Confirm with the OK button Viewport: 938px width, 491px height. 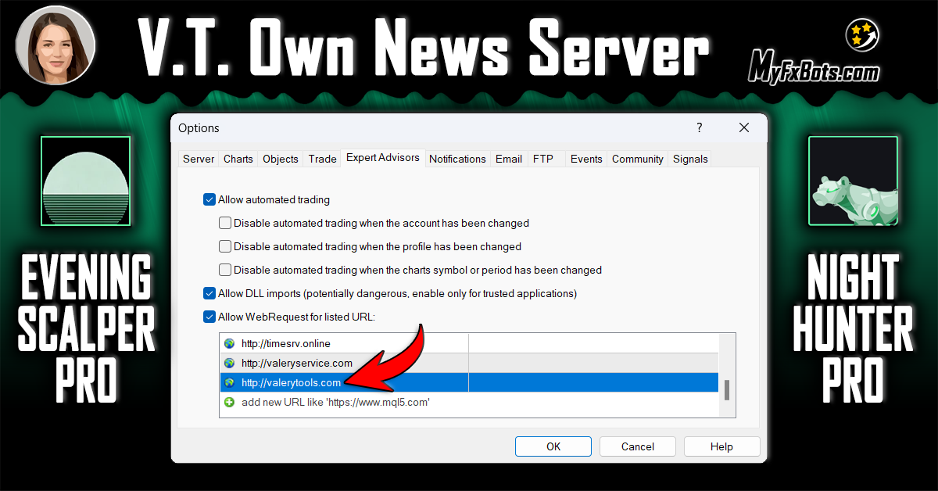click(553, 446)
